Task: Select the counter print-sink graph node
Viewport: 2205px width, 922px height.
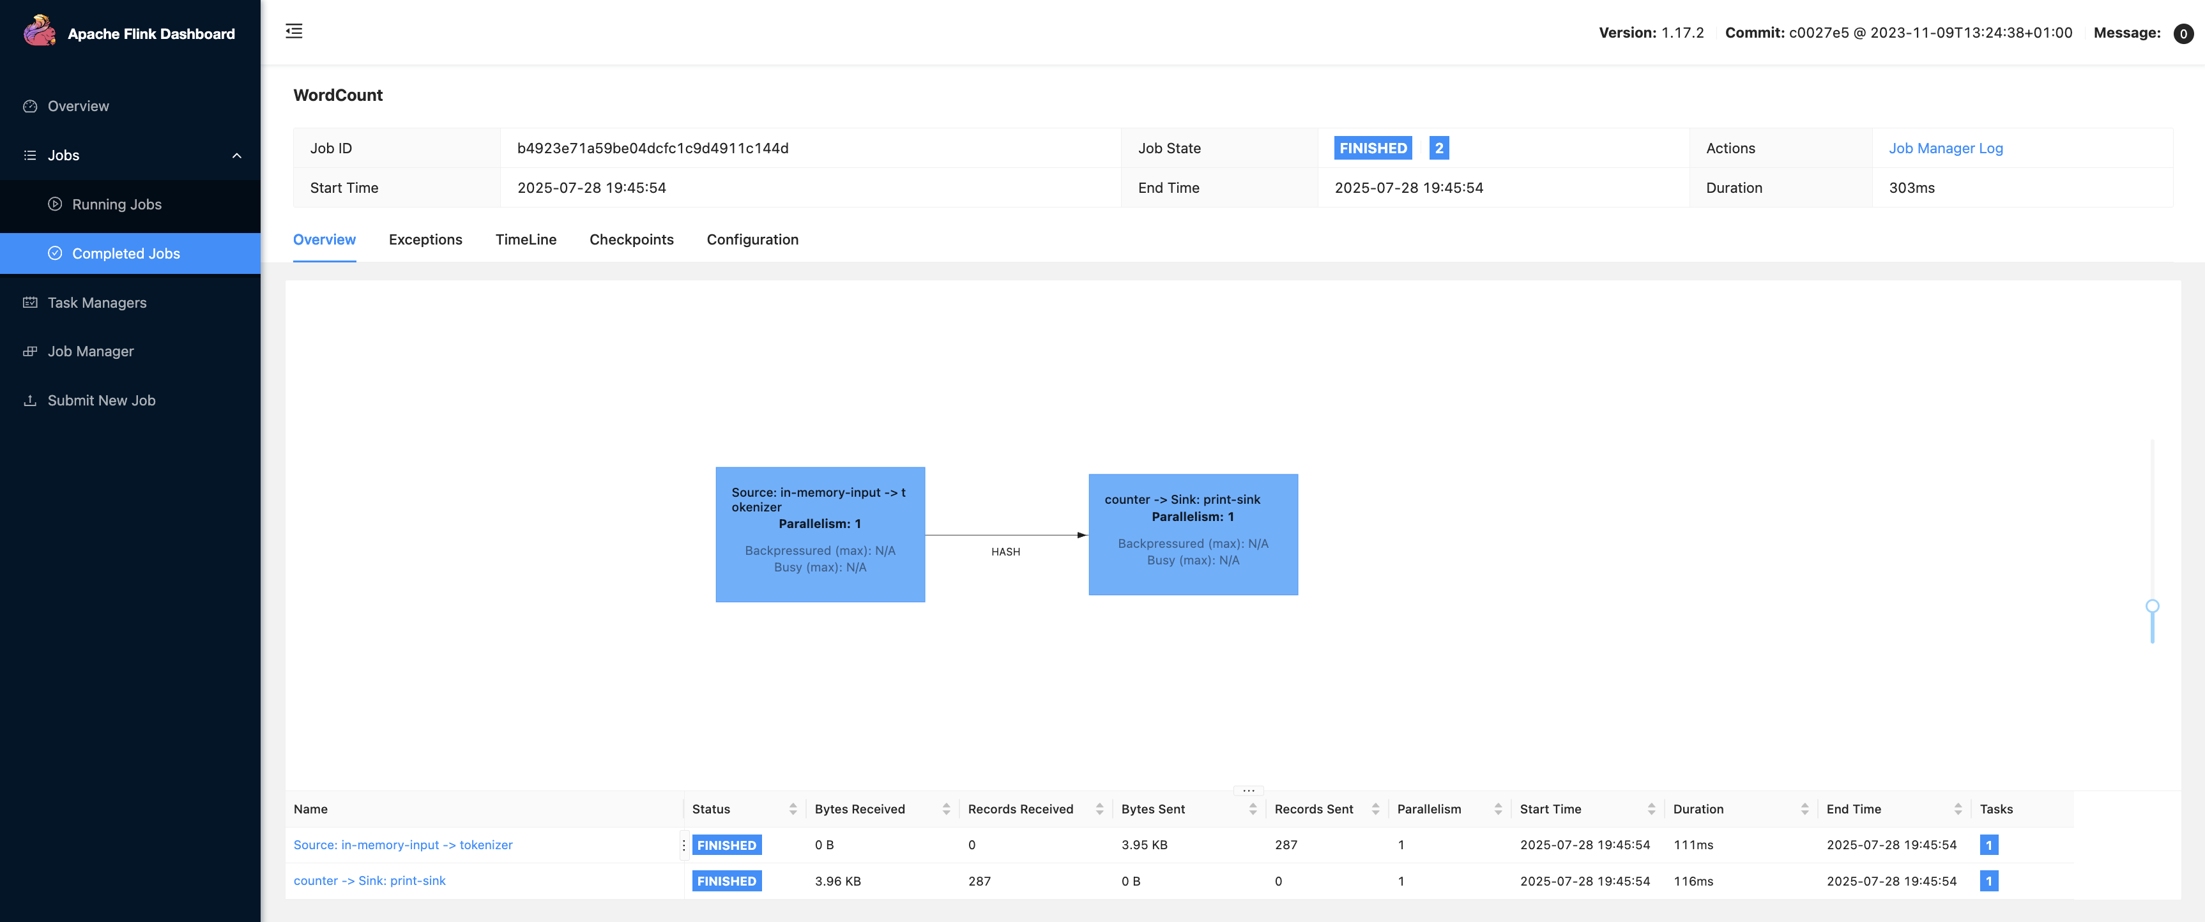Action: [1193, 534]
